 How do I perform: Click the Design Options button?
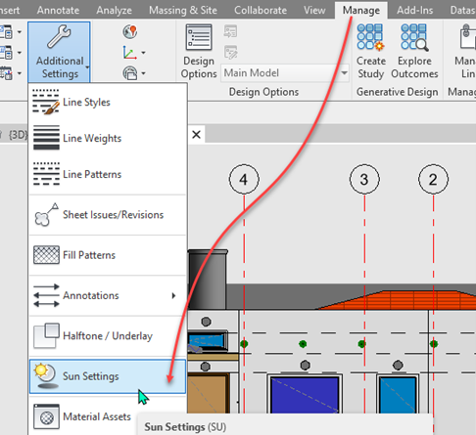199,52
